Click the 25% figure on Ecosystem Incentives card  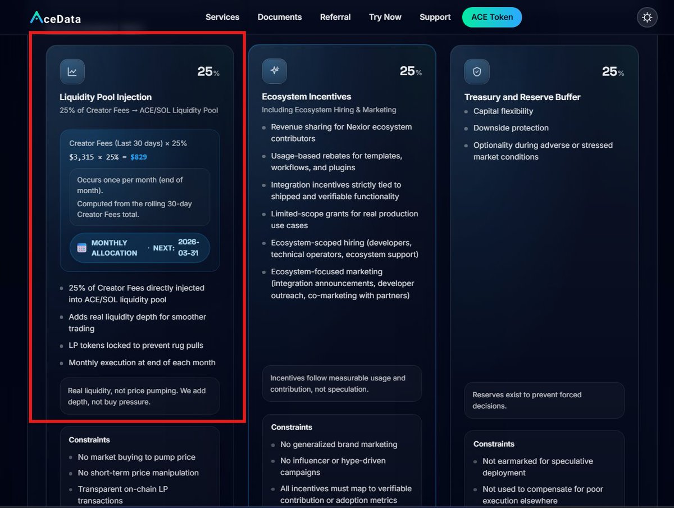point(411,71)
